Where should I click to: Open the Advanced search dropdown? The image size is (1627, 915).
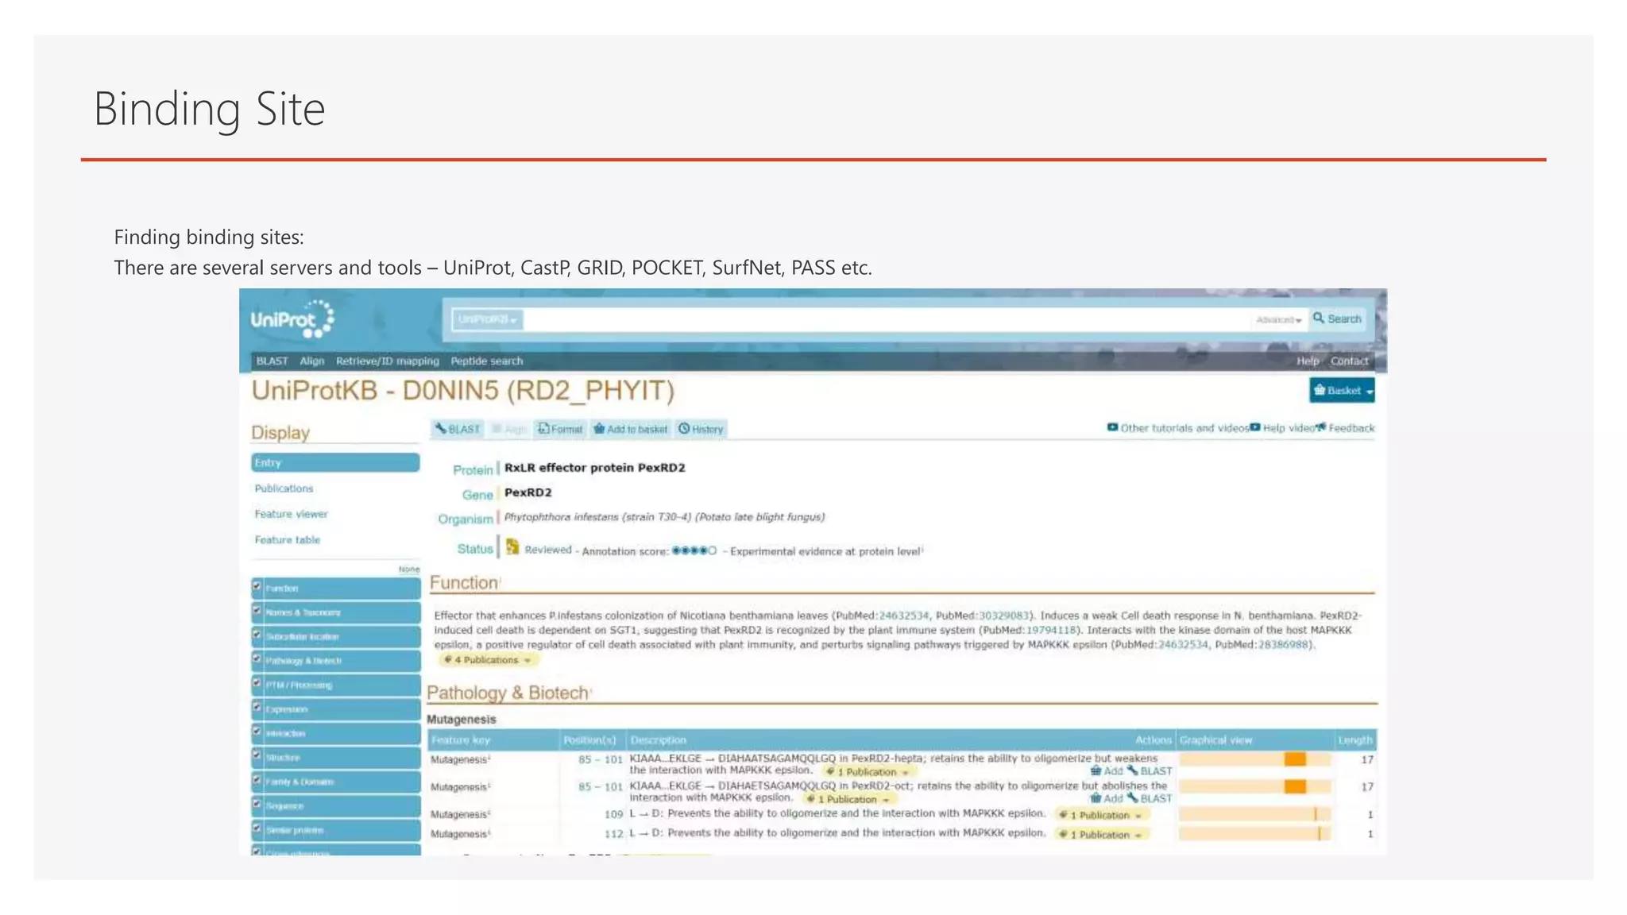(1278, 320)
